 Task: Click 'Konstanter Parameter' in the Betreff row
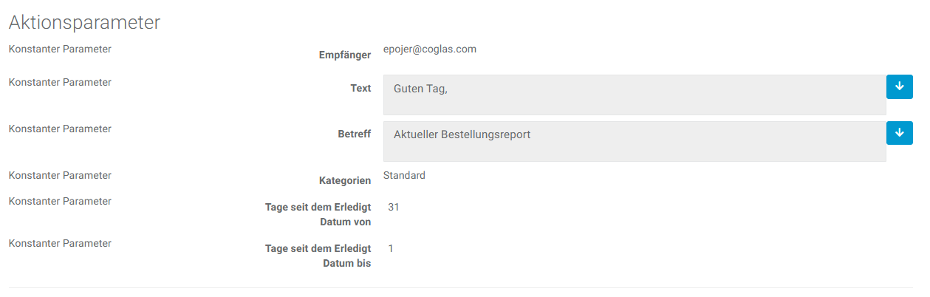tap(60, 129)
